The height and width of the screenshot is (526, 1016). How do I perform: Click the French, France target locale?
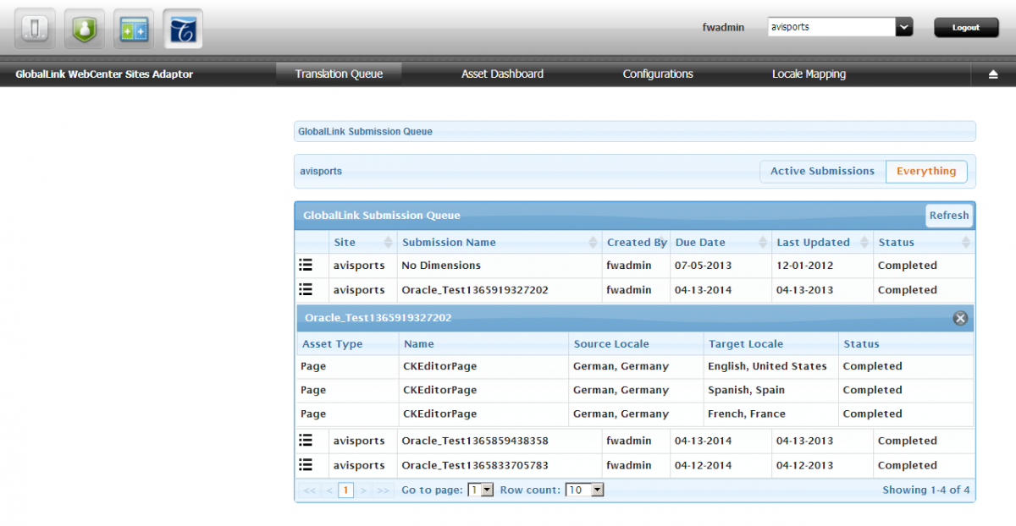click(x=747, y=414)
